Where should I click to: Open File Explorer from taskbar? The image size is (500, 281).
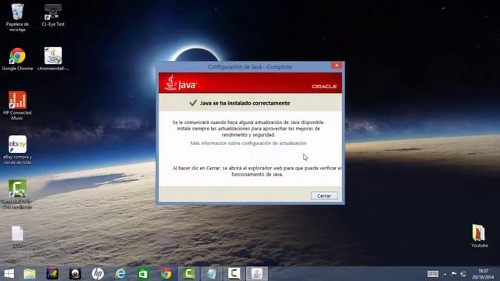pos(30,274)
